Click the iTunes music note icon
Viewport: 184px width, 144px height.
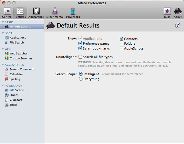[6, 95]
